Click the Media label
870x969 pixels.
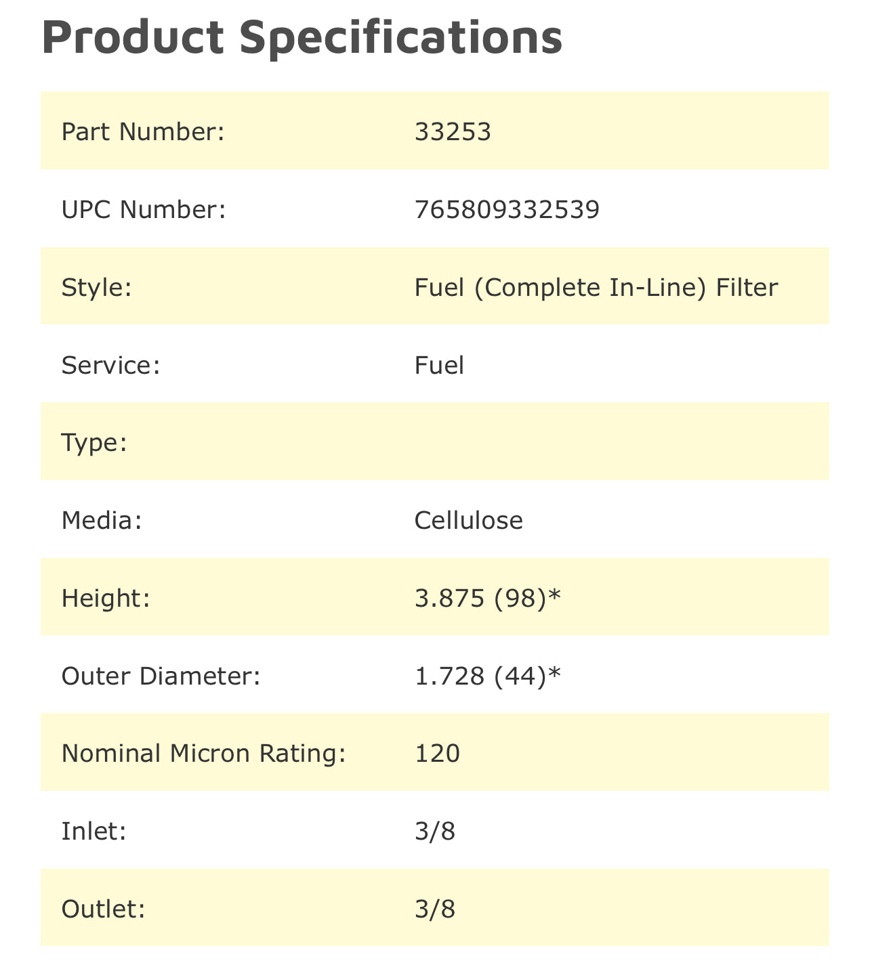102,521
